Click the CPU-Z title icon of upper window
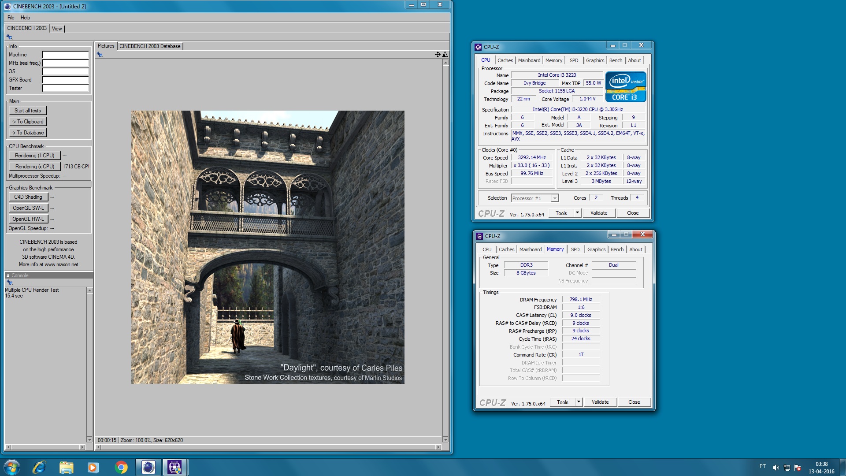This screenshot has height=476, width=846. pos(478,47)
